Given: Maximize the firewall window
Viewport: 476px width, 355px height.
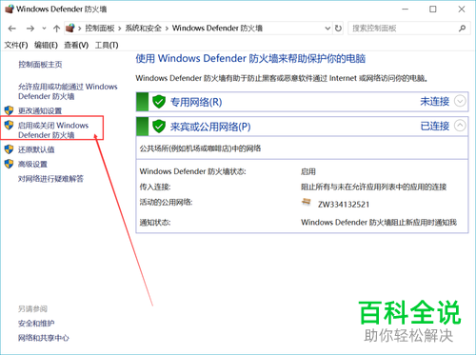Looking at the screenshot, I should point(433,10).
